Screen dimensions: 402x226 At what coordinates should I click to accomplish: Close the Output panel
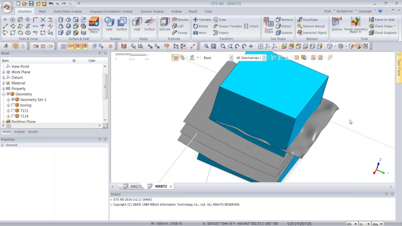[392, 194]
